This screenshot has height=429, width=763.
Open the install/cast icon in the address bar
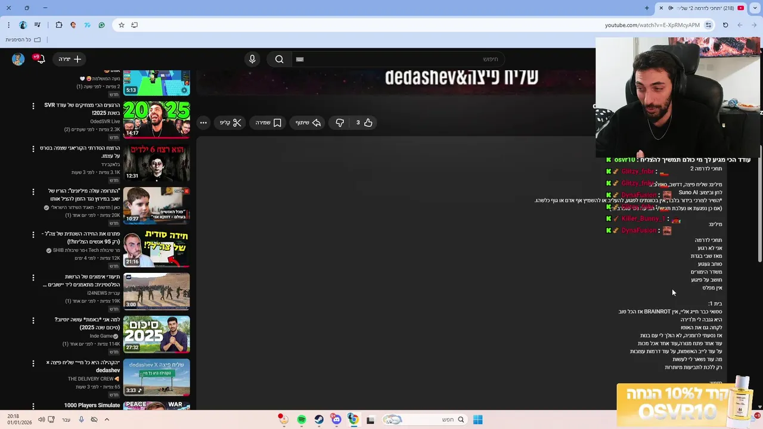tap(134, 25)
